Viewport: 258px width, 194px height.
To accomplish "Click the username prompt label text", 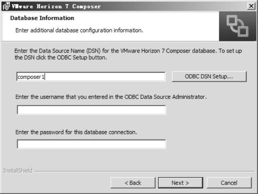I will pyautogui.click(x=111, y=96).
